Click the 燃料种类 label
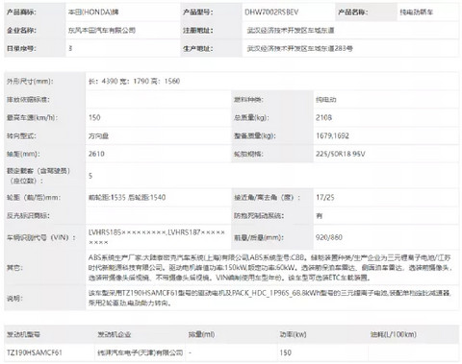462x364 pixels. point(248,100)
